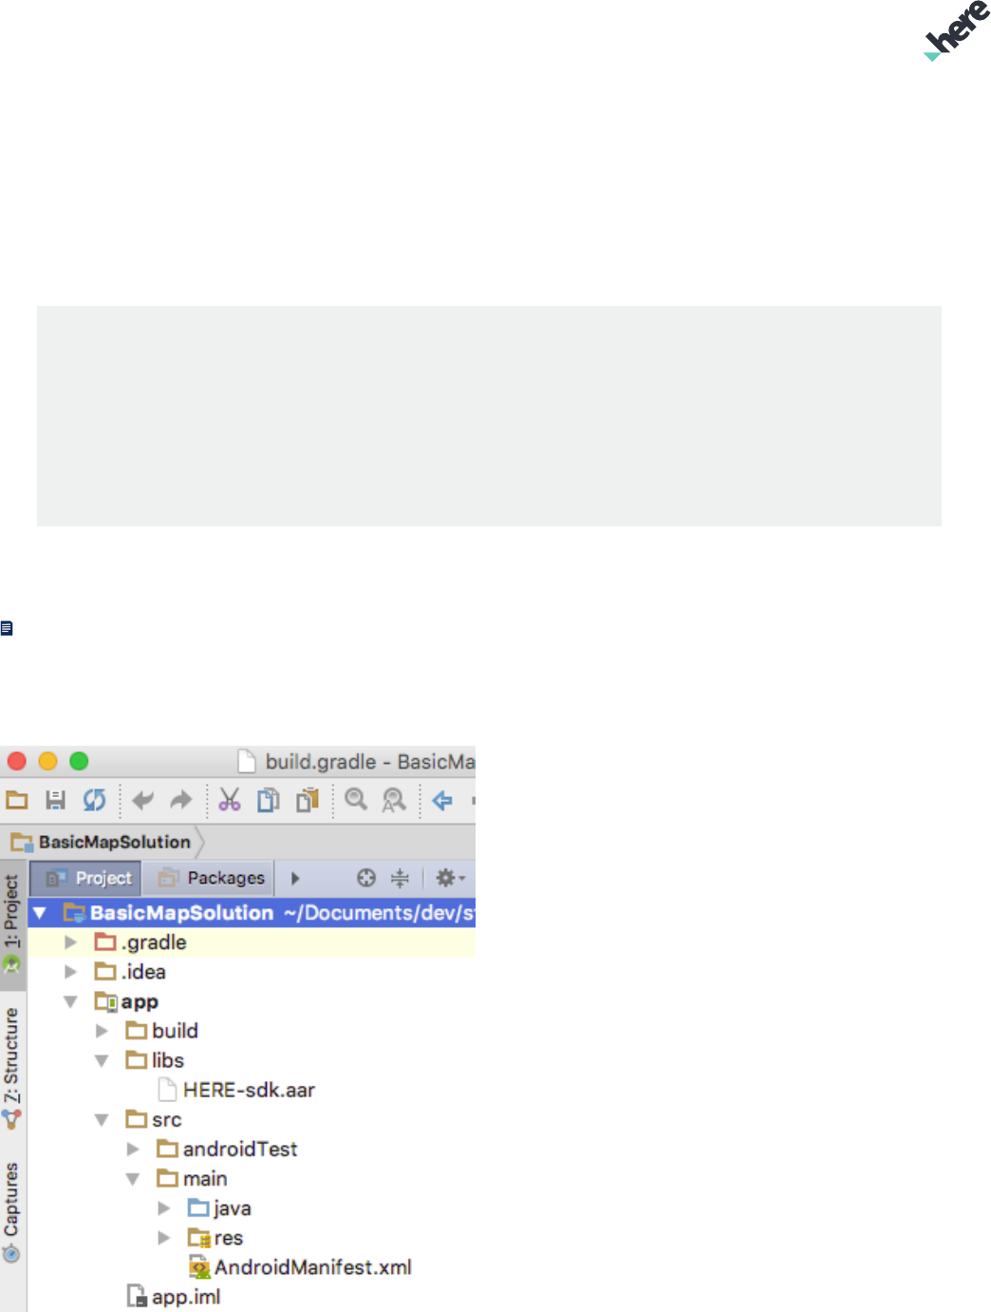
Task: Collapse the main folder
Action: (133, 1178)
